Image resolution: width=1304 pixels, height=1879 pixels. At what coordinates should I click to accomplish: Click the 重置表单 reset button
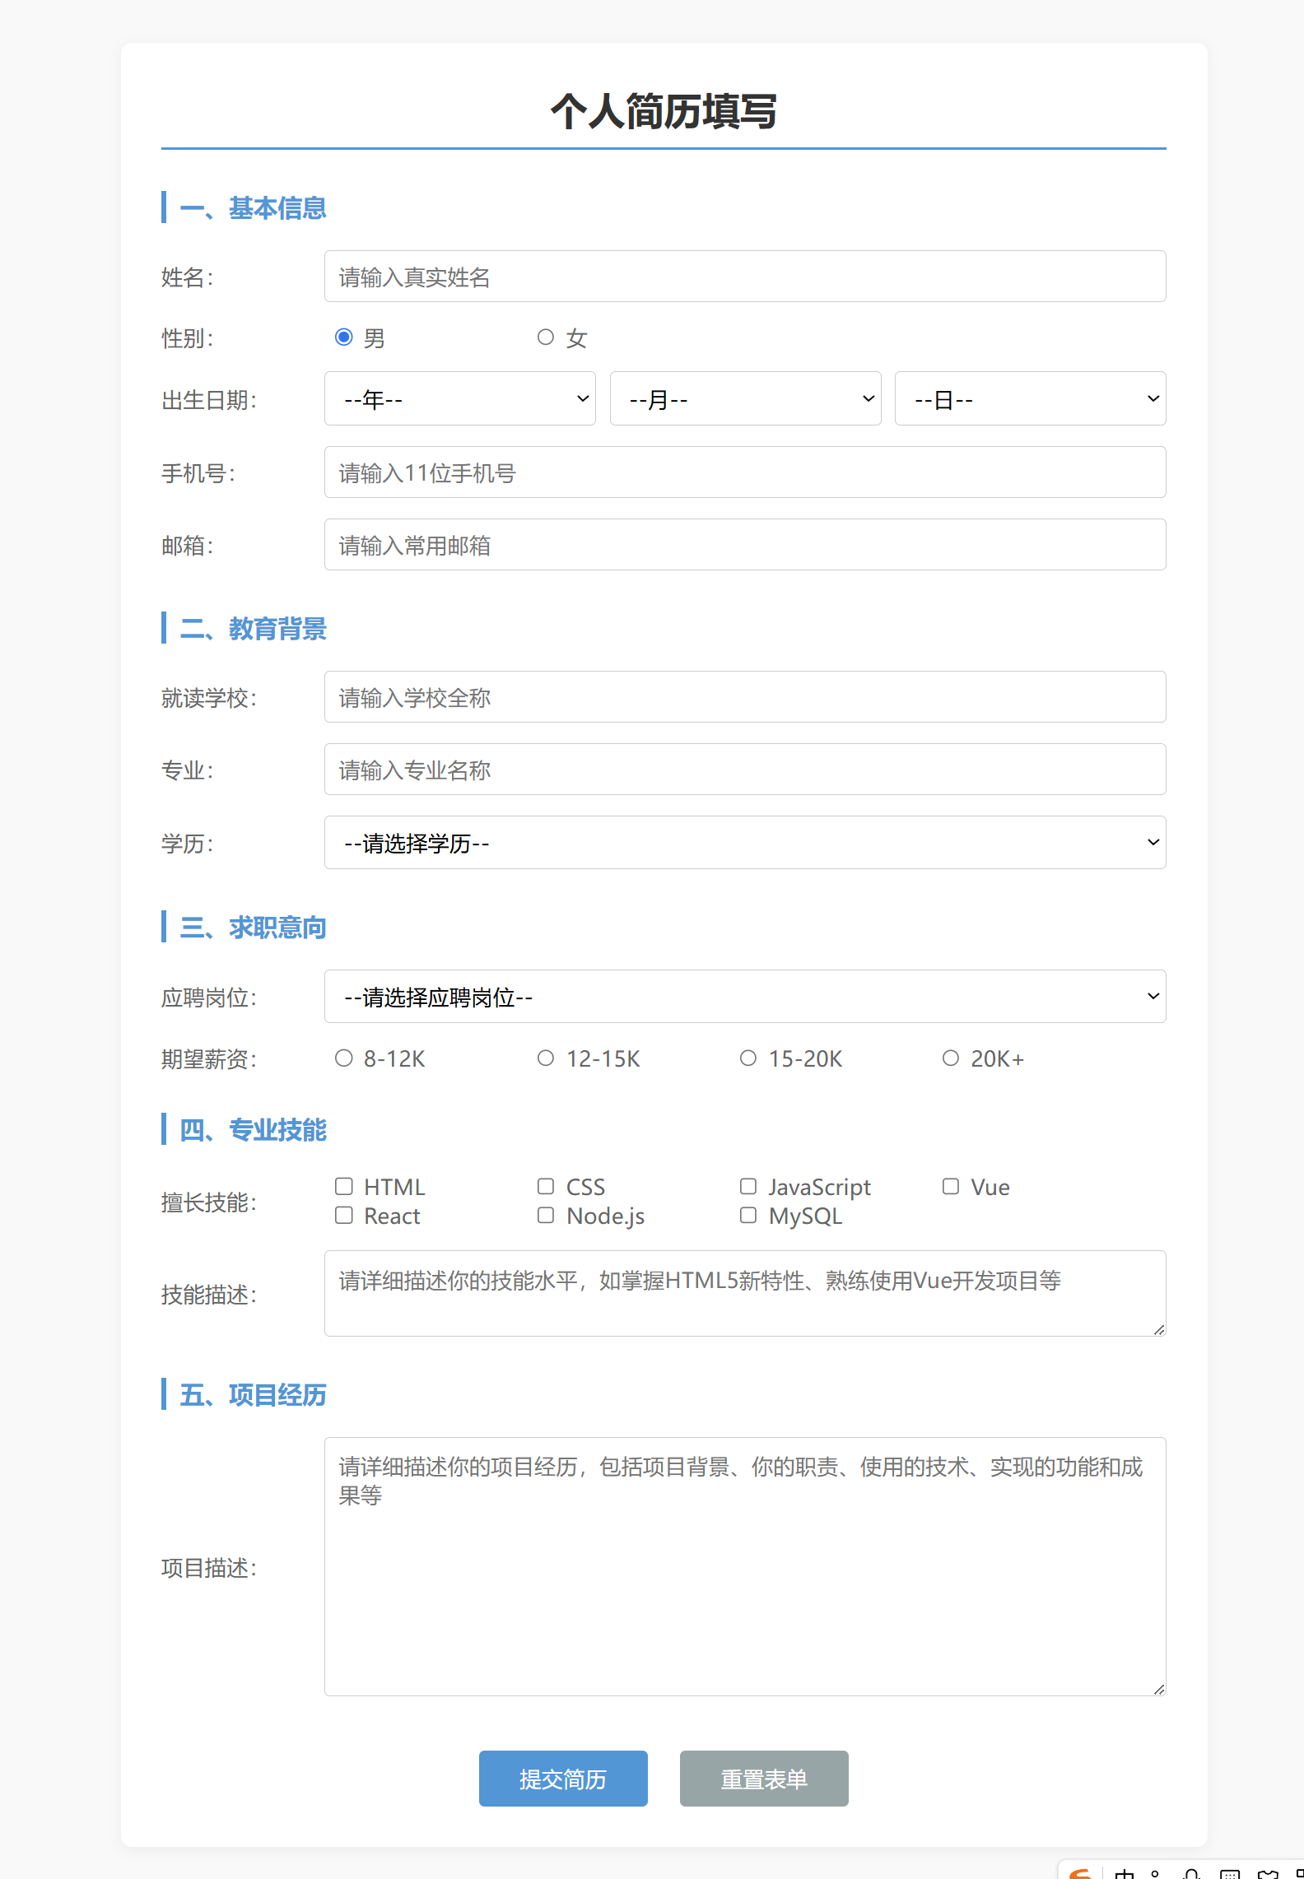coord(764,1779)
